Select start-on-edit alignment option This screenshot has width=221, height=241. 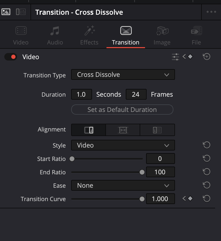pos(157,130)
